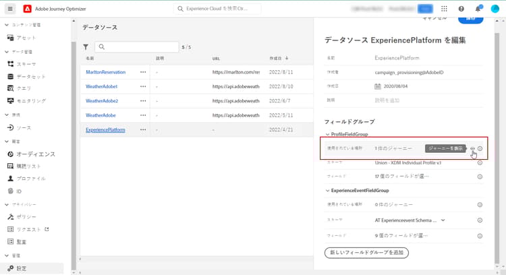Sort by the 作成日 column header

click(x=279, y=59)
